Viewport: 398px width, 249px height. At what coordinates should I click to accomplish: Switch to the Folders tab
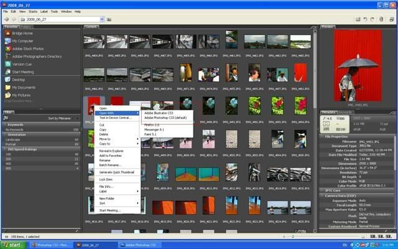pyautogui.click(x=26, y=27)
